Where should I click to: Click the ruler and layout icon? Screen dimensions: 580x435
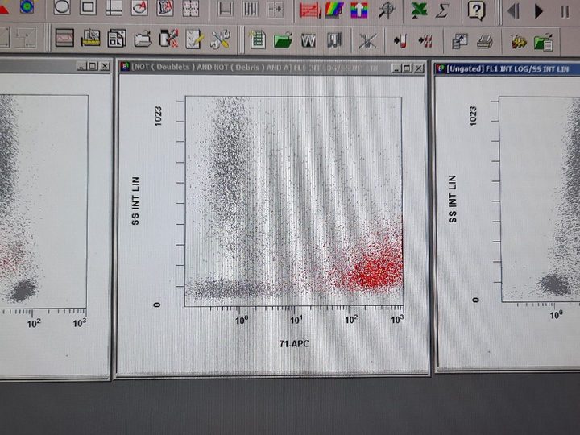pyautogui.click(x=90, y=38)
